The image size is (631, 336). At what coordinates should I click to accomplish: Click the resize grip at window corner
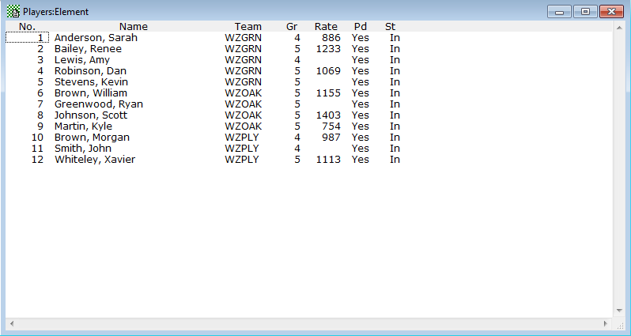(x=619, y=325)
